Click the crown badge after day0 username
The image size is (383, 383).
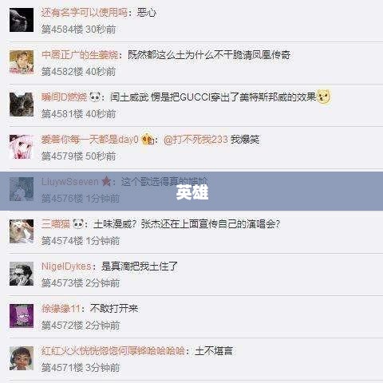click(x=147, y=139)
